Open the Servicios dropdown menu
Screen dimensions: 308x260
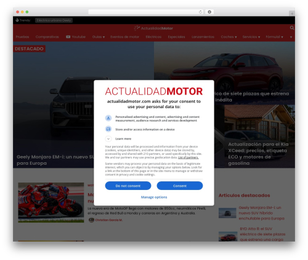pyautogui.click(x=251, y=37)
